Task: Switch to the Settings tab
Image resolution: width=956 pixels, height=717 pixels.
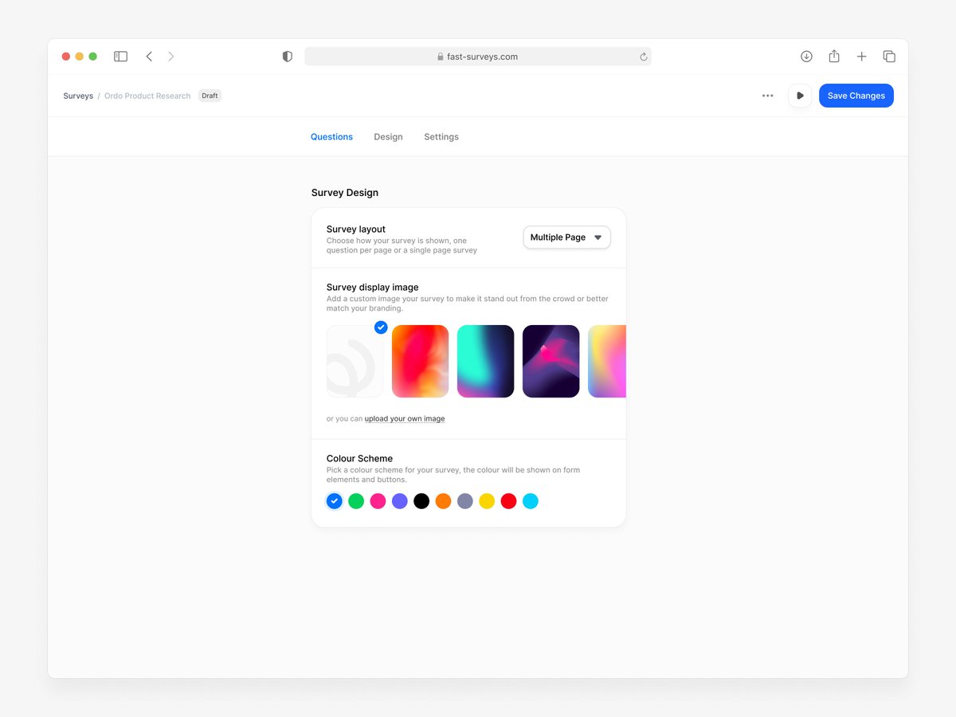Action: (x=441, y=137)
